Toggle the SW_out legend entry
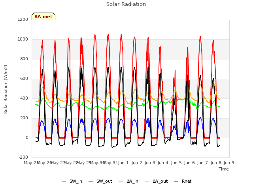 100,181
